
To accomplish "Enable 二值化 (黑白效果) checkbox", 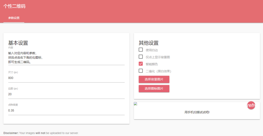I will click(x=141, y=71).
